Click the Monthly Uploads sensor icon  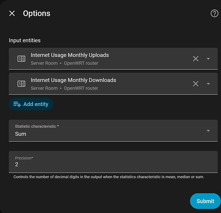click(21, 59)
